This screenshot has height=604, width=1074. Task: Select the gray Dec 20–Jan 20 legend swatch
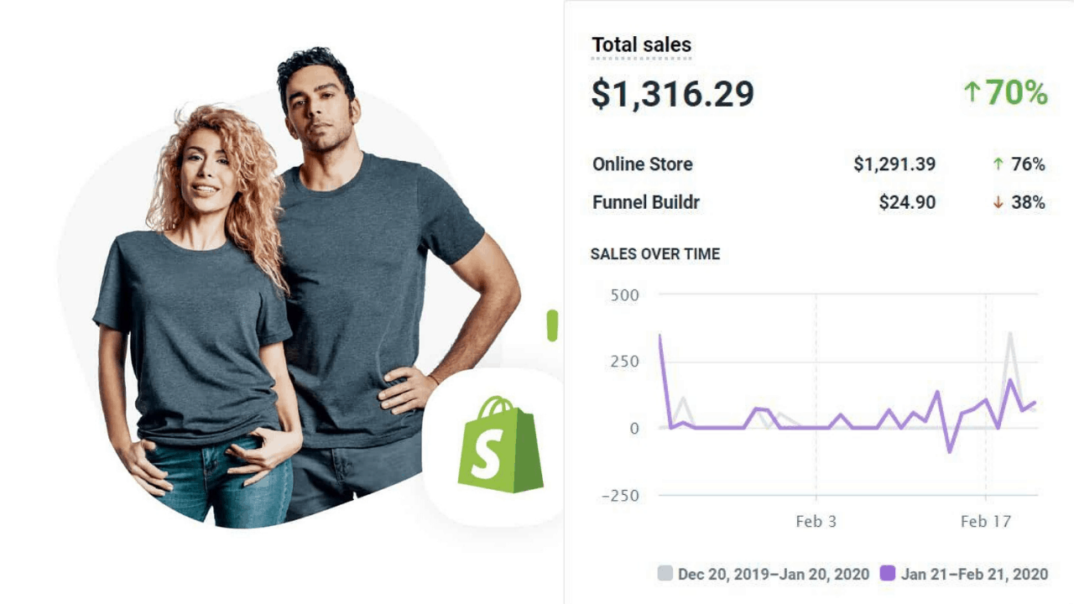(x=665, y=574)
